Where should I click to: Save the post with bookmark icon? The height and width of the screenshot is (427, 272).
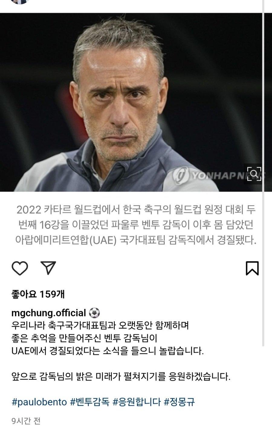coord(252,268)
